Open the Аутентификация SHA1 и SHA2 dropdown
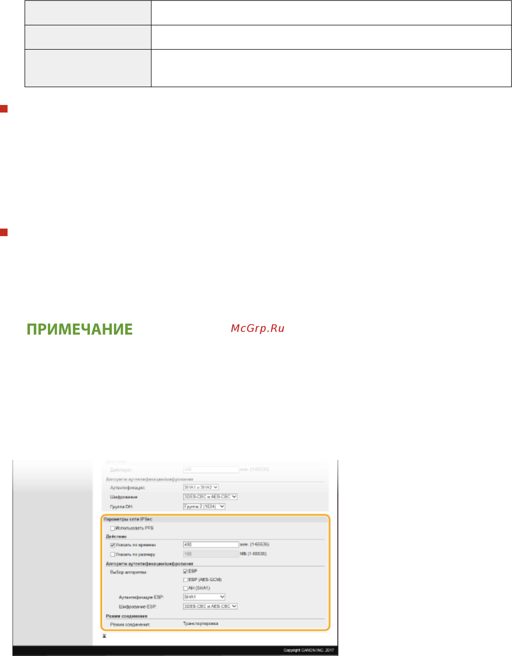 point(201,488)
